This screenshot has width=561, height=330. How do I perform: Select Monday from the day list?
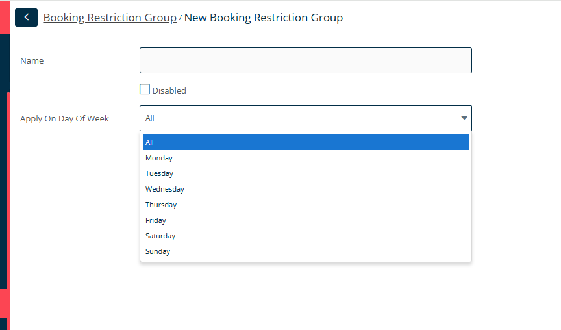(159, 158)
